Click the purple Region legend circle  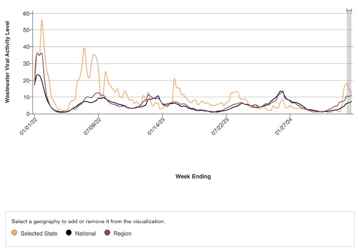coord(107,233)
